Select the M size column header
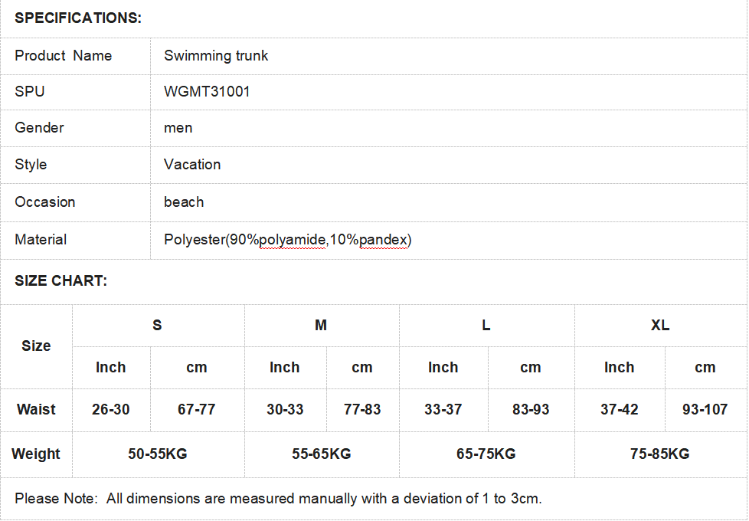This screenshot has height=521, width=749. point(321,326)
